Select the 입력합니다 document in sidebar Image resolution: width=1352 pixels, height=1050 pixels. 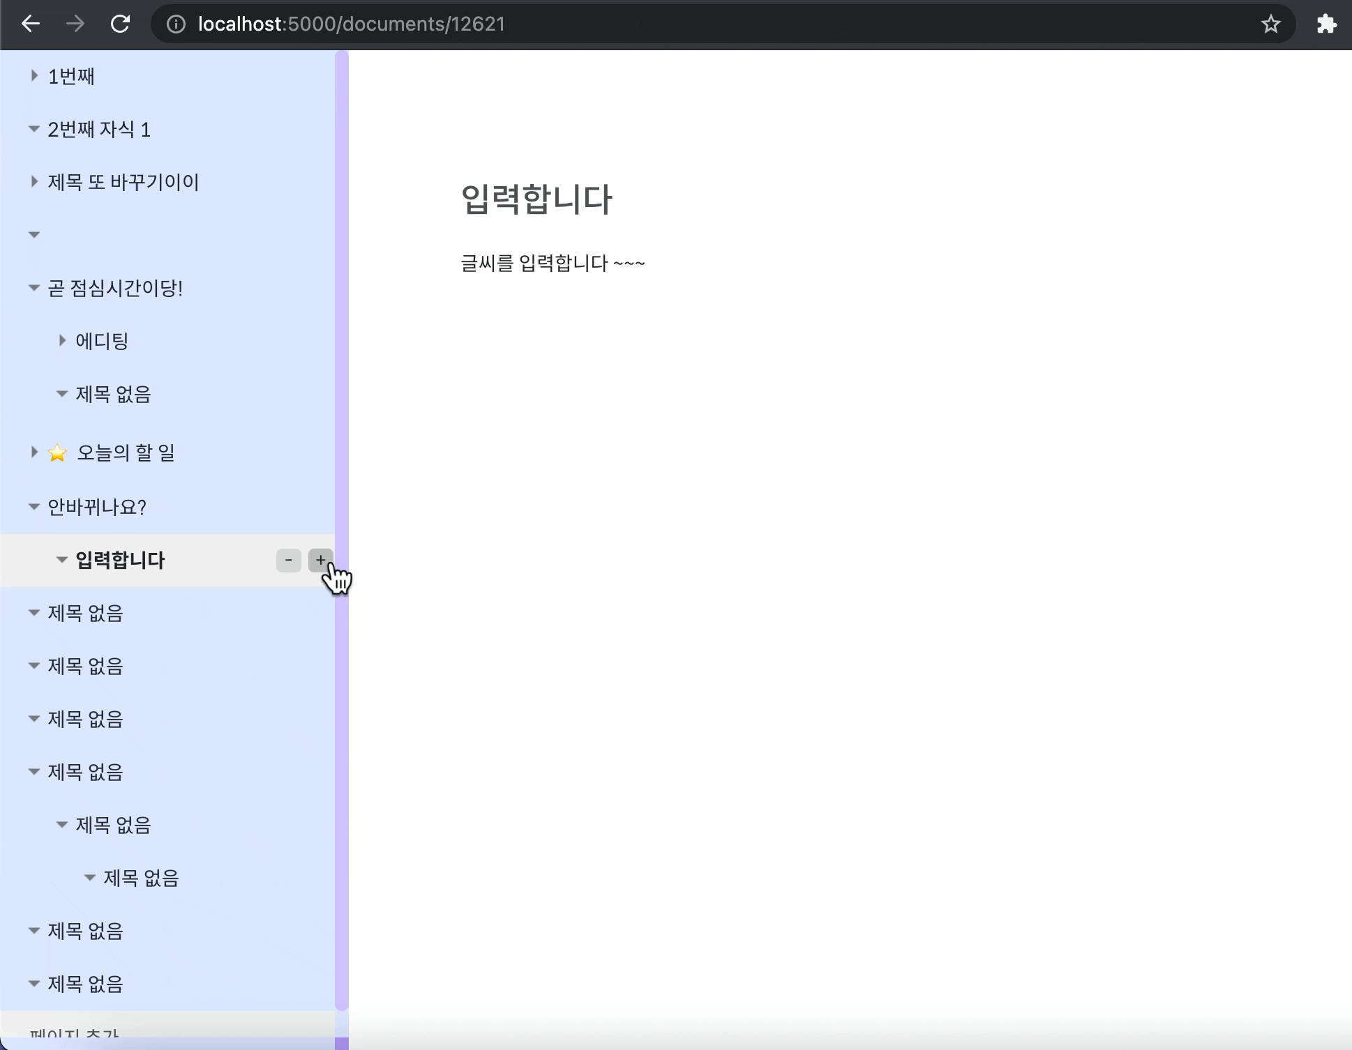coord(120,561)
